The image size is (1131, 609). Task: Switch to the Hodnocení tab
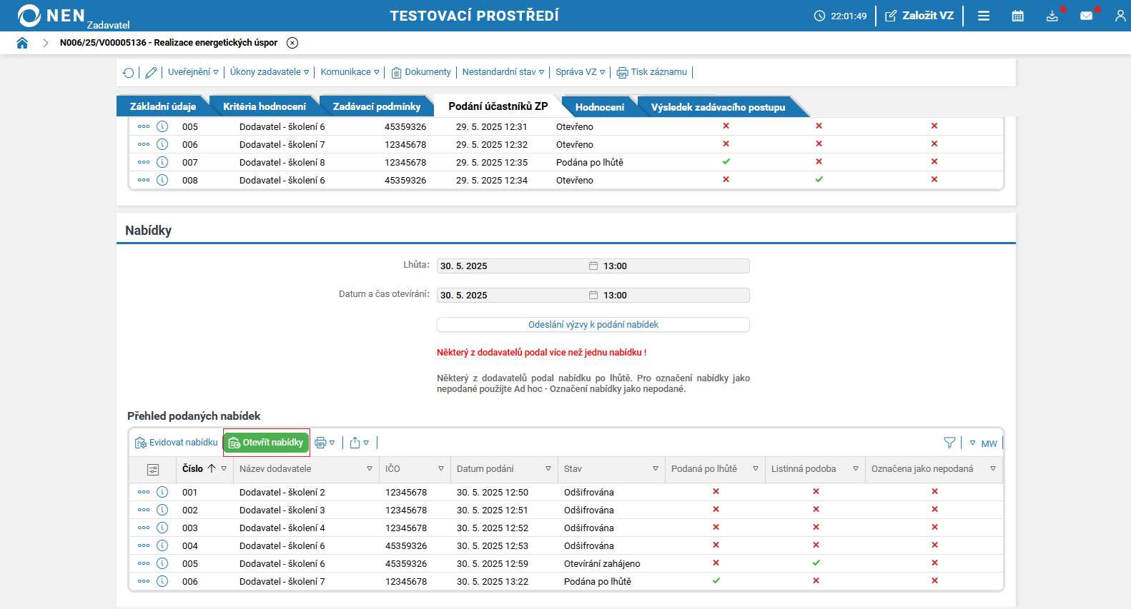599,107
